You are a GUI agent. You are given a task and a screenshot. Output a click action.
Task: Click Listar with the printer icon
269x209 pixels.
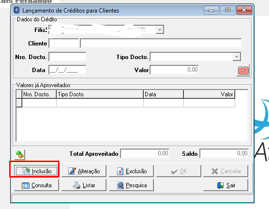[84, 185]
